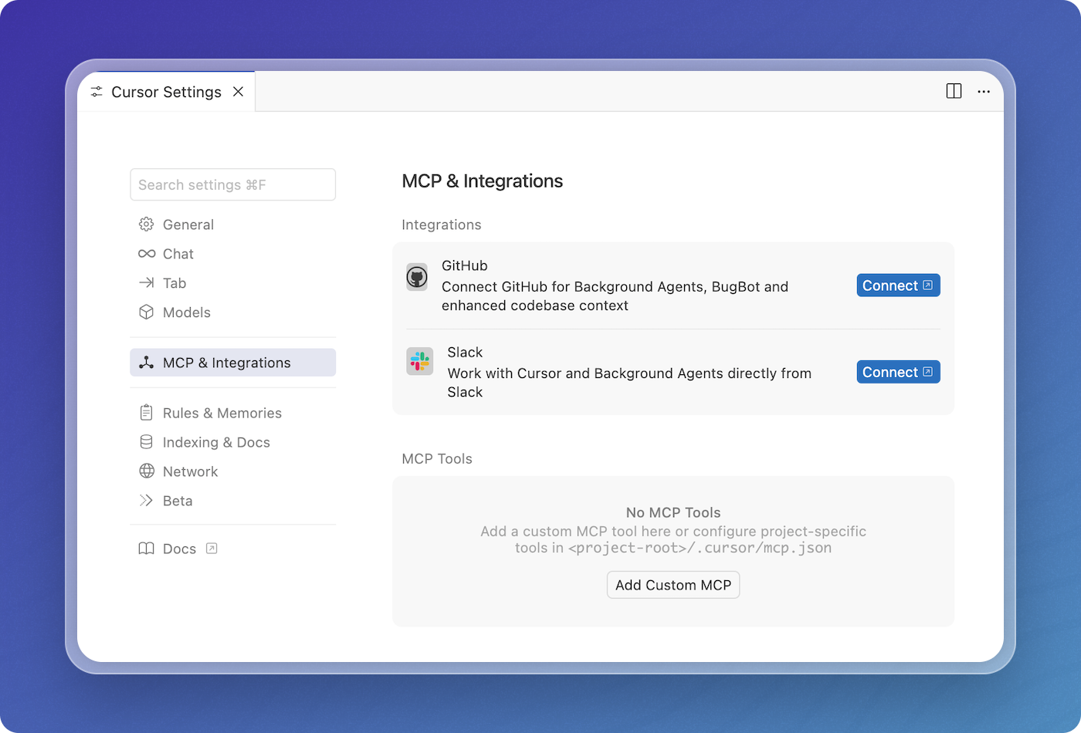Screen dimensions: 1081x733
Task: Click the split editor layout icon
Action: [954, 91]
